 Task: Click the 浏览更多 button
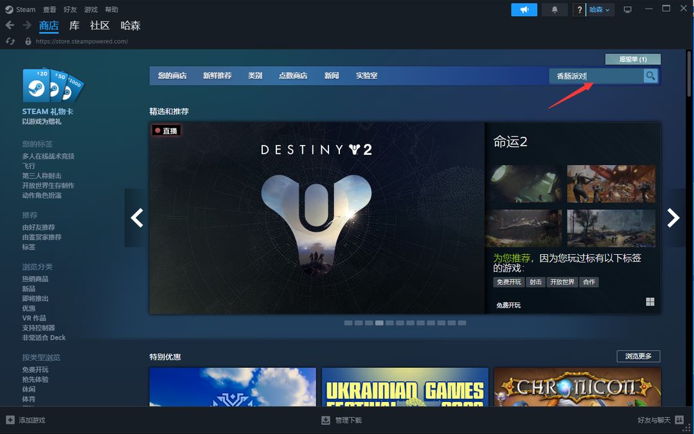[x=638, y=356]
